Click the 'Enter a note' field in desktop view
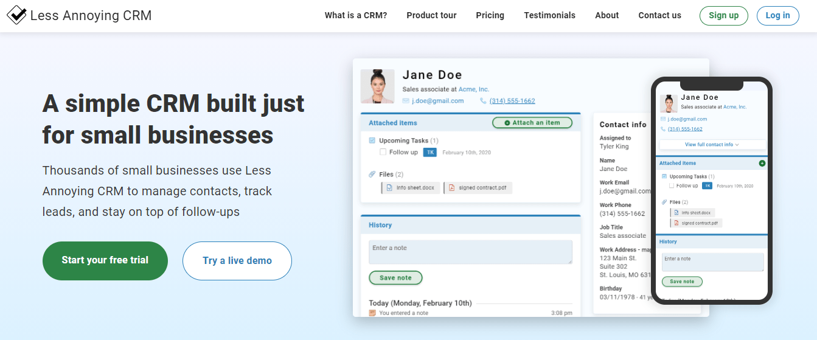Image resolution: width=817 pixels, height=340 pixels. pos(471,252)
